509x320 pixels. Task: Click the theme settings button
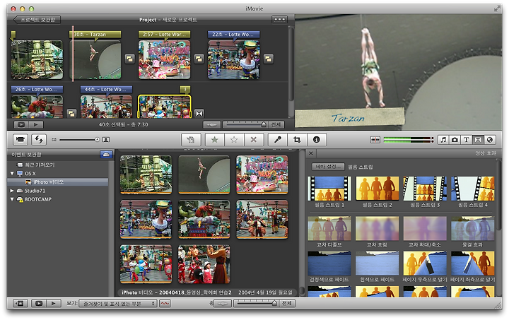[328, 167]
